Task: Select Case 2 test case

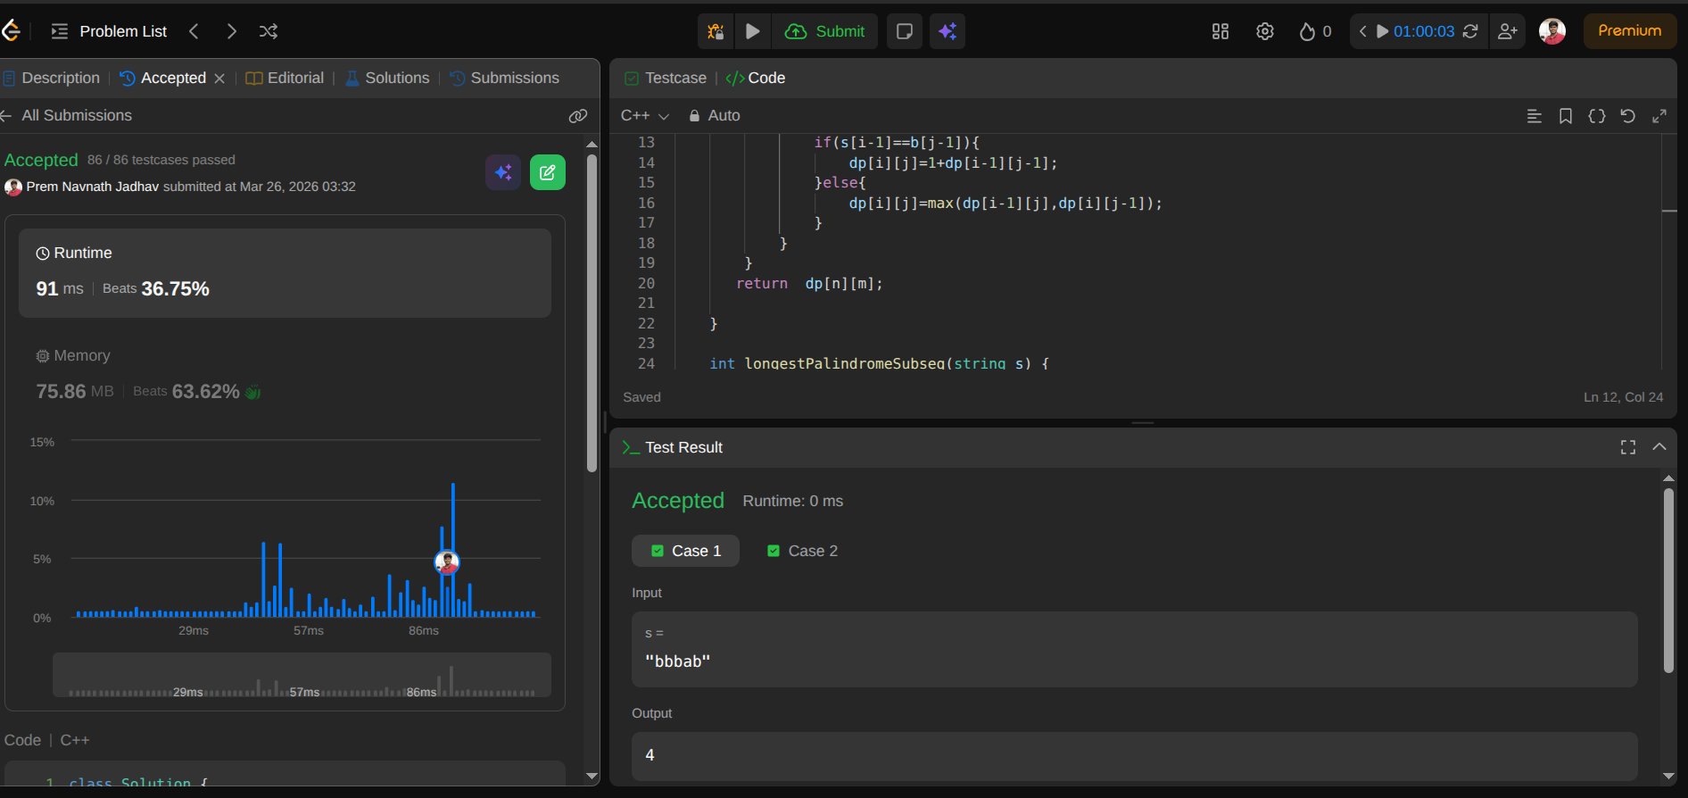Action: pyautogui.click(x=802, y=551)
